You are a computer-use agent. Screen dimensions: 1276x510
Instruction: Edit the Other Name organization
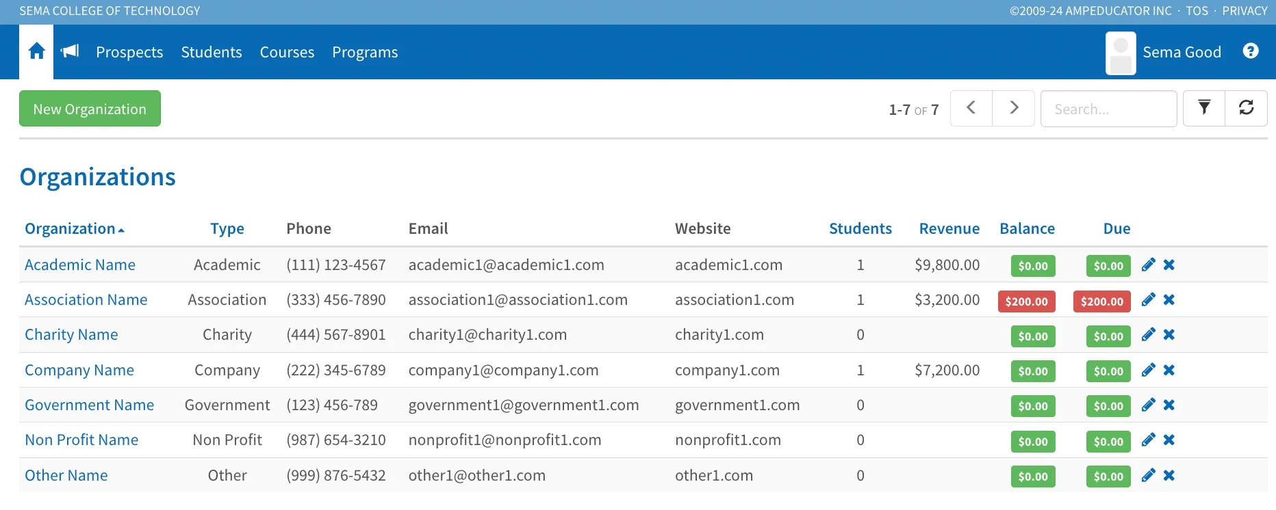1148,475
